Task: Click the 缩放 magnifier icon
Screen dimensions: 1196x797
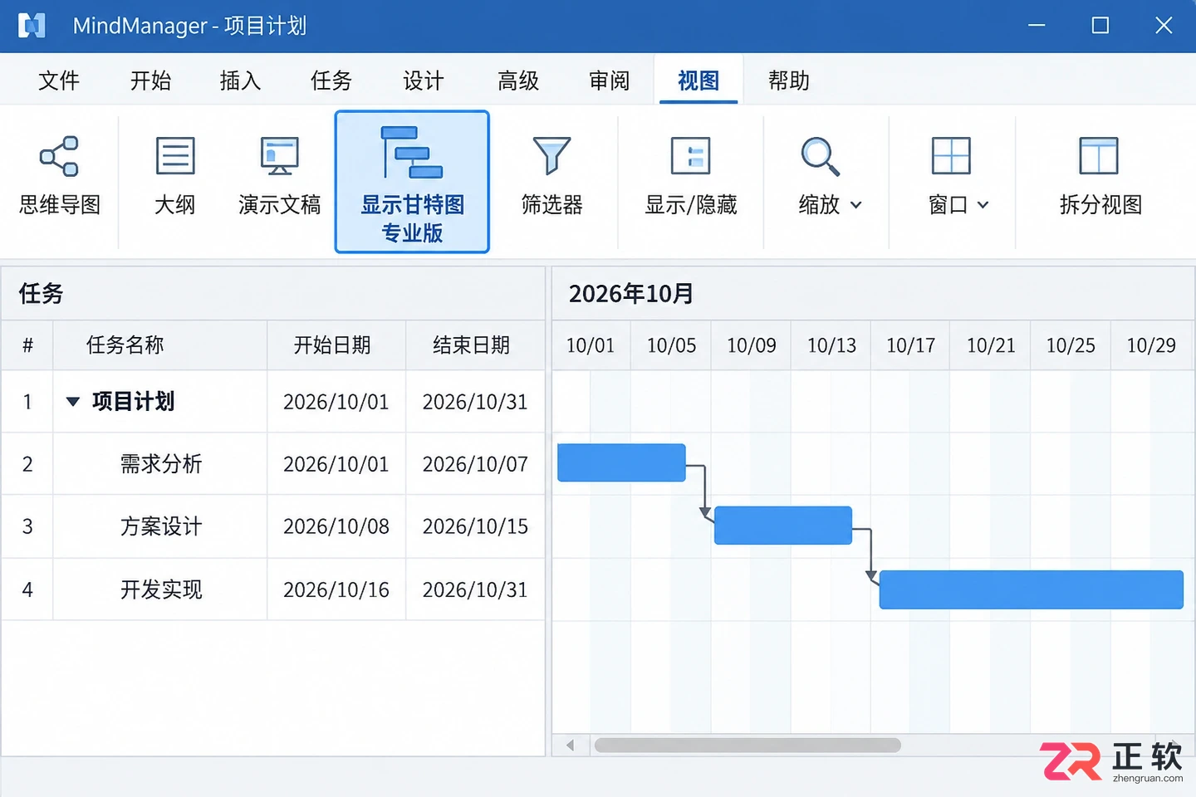Action: tap(820, 156)
